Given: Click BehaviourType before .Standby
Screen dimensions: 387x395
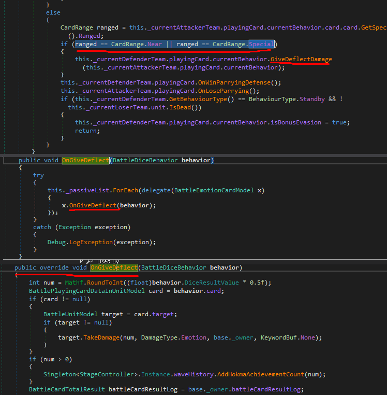Looking at the screenshot, I should pyautogui.click(x=272, y=99).
